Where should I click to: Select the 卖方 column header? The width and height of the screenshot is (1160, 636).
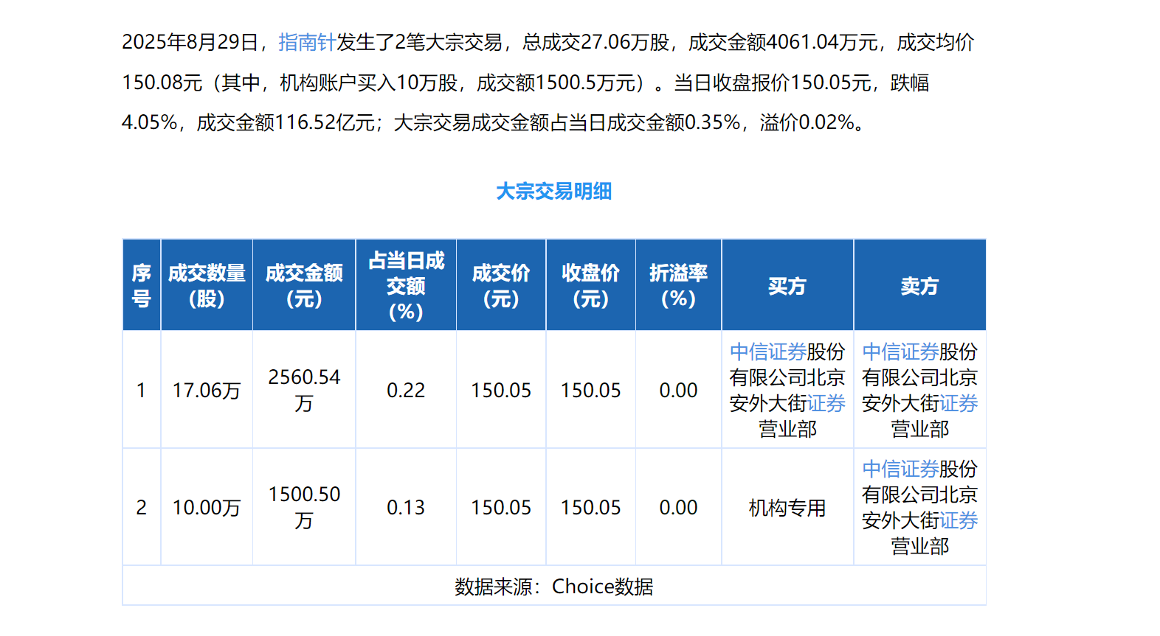919,285
